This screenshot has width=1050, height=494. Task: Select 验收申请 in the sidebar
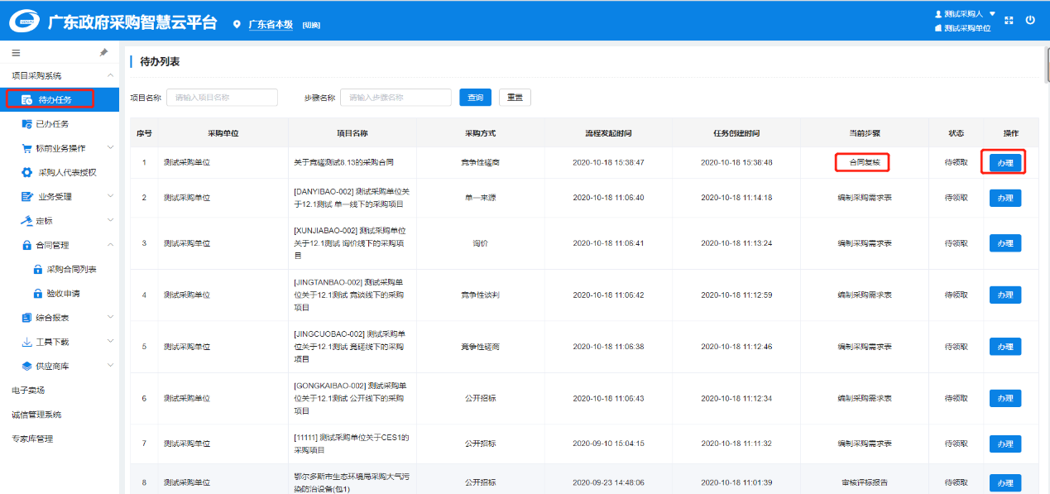[x=63, y=294]
